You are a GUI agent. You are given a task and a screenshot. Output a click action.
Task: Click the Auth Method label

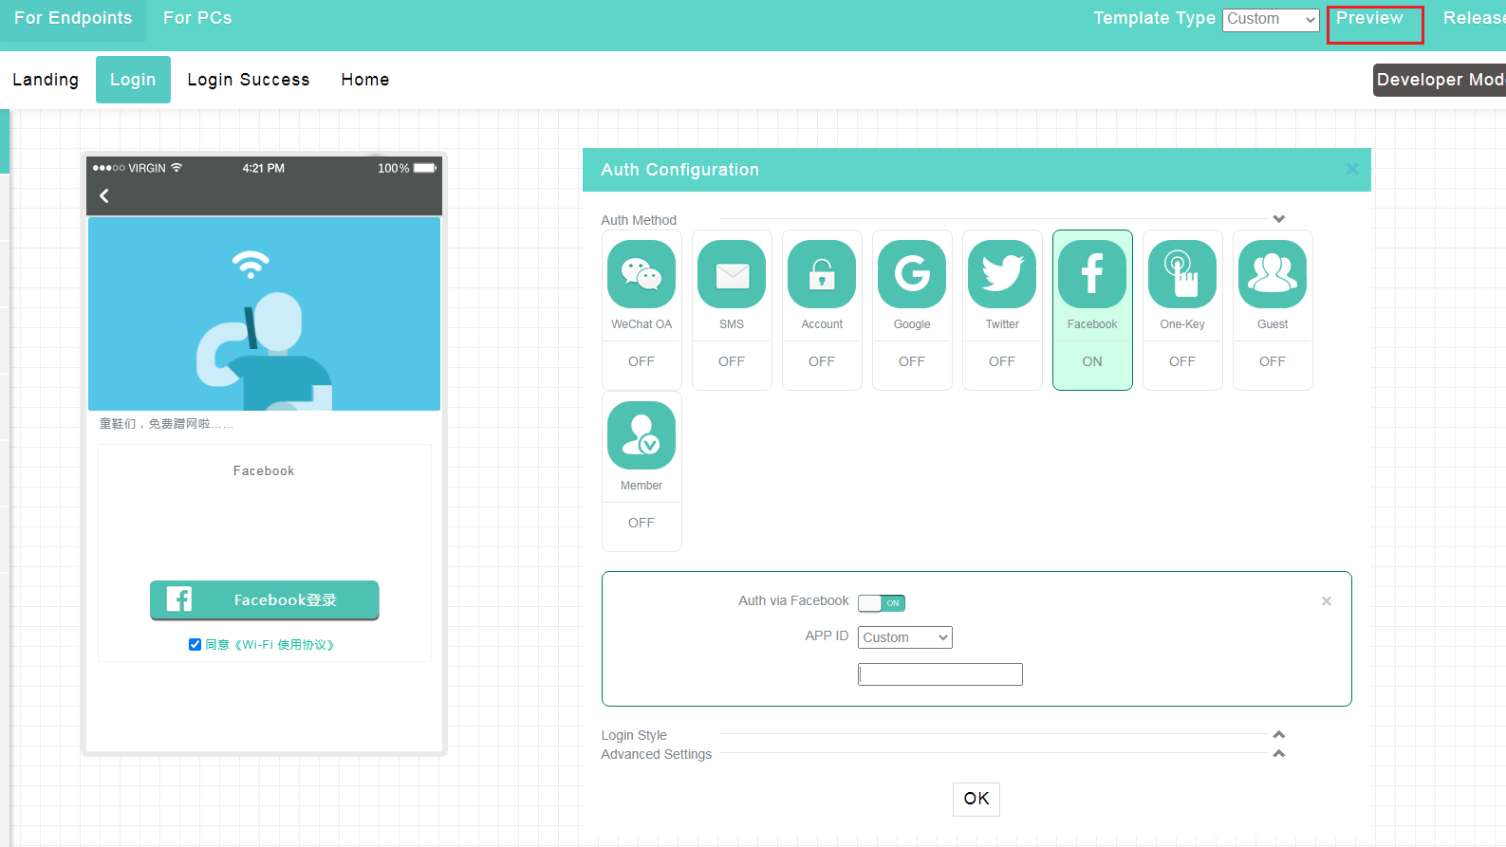pos(639,220)
